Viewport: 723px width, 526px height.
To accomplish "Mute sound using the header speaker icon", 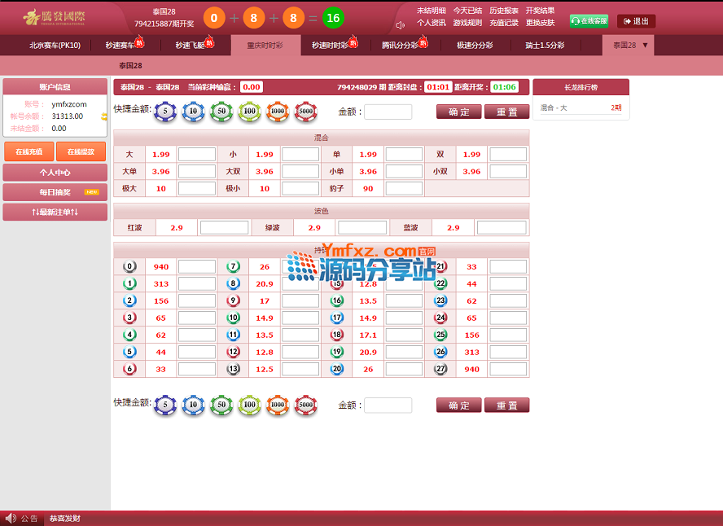I will 401,24.
